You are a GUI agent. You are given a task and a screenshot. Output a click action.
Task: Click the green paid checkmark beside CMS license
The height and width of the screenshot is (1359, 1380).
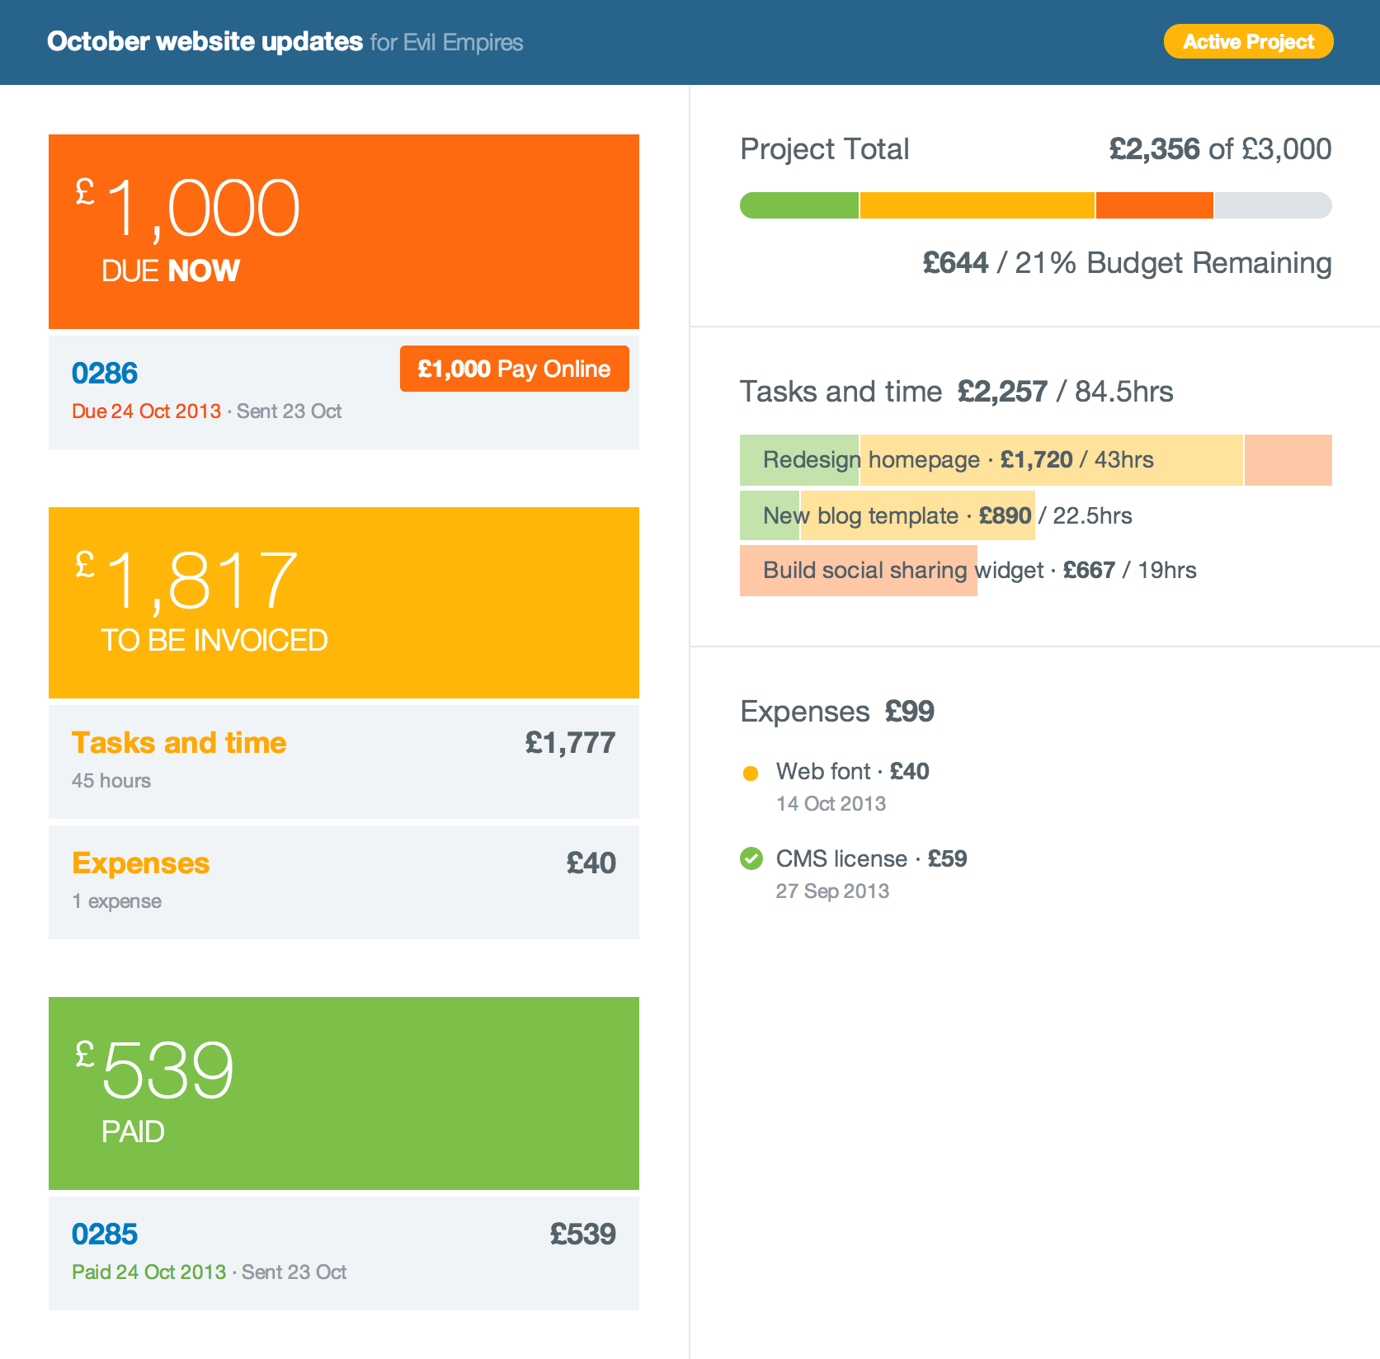click(x=751, y=858)
